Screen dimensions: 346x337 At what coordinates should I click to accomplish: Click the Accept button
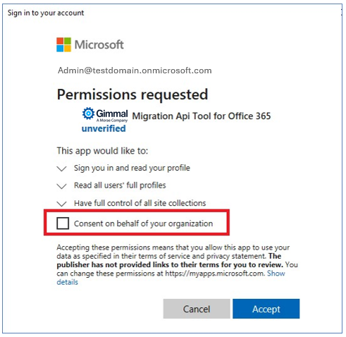pos(266,309)
